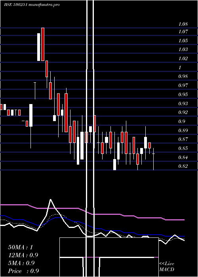Click the tallest red candle peaking at 1.08
This screenshot has width=198, height=277.
point(43,44)
